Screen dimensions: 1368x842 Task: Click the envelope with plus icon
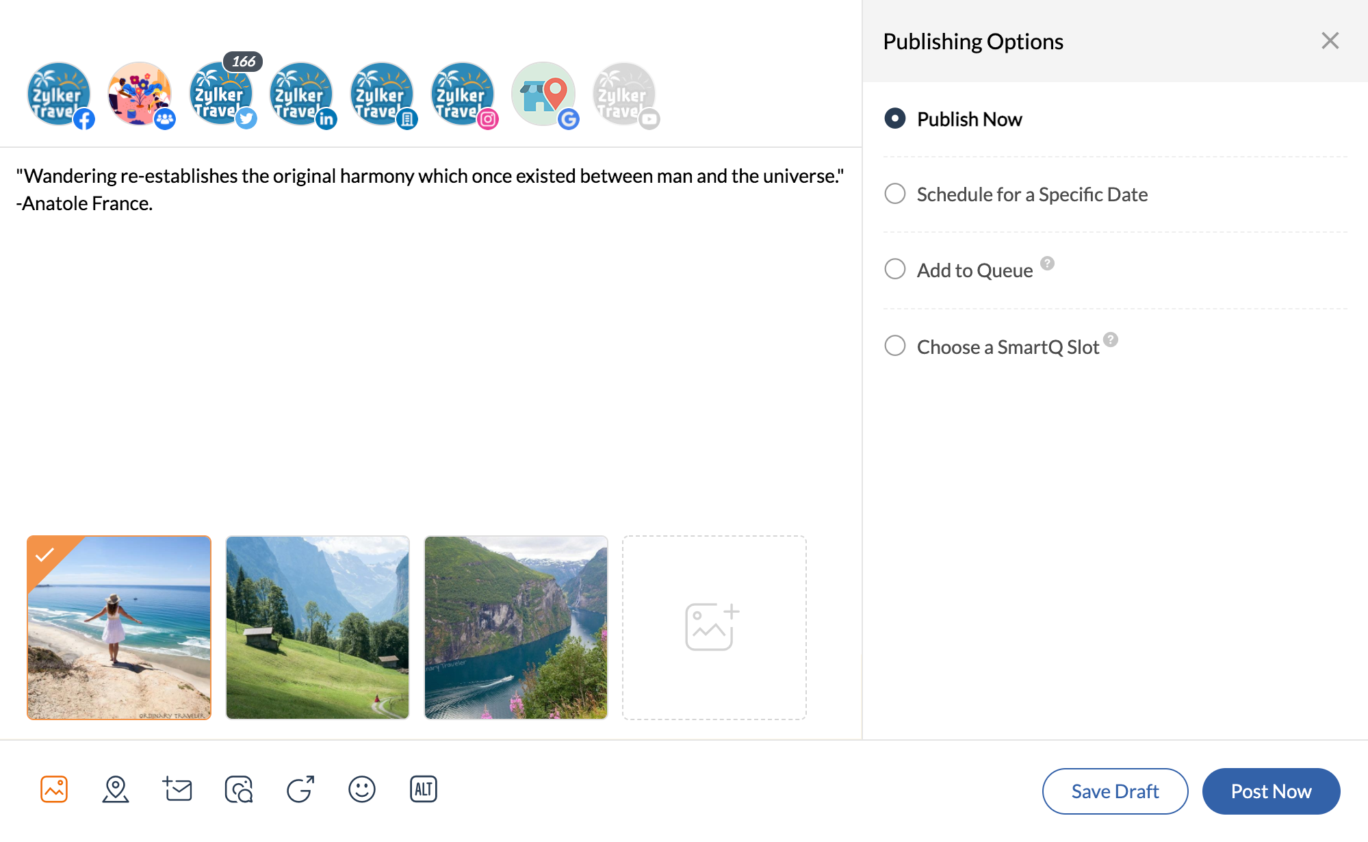point(177,789)
